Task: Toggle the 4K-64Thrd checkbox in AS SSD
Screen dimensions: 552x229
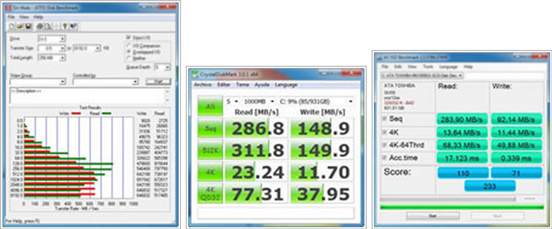Action: pos(384,145)
